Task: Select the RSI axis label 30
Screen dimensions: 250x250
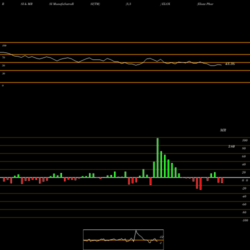Action: [x=3, y=73]
